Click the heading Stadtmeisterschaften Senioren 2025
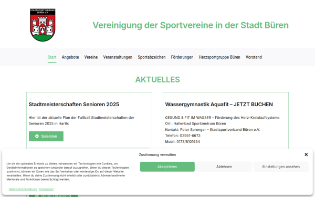 (74, 105)
